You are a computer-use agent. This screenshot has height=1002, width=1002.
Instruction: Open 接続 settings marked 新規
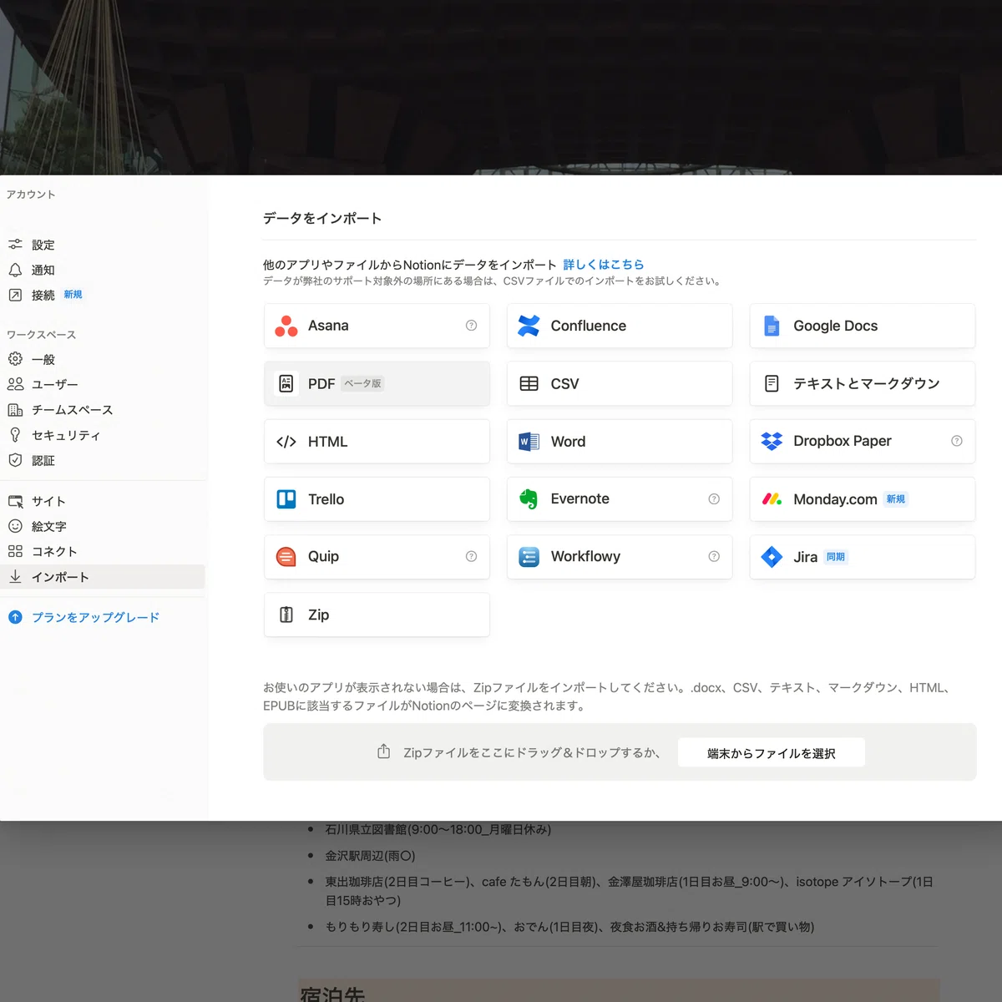click(x=102, y=295)
